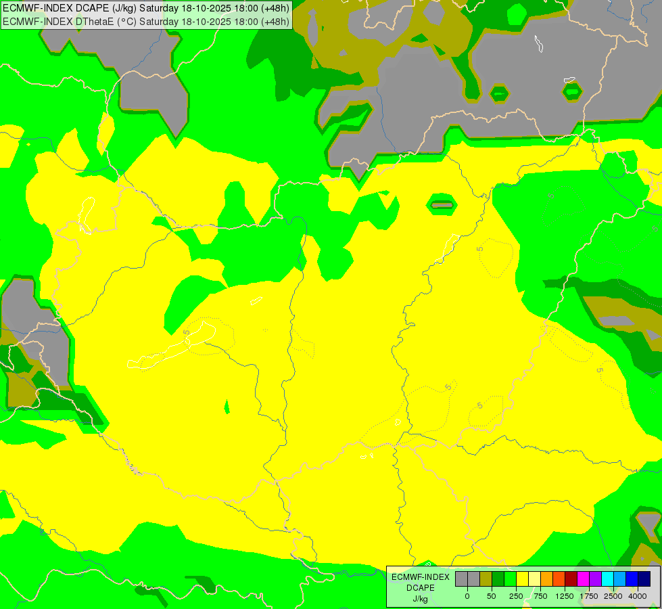Click the leftmost gray legend swatch

click(461, 579)
